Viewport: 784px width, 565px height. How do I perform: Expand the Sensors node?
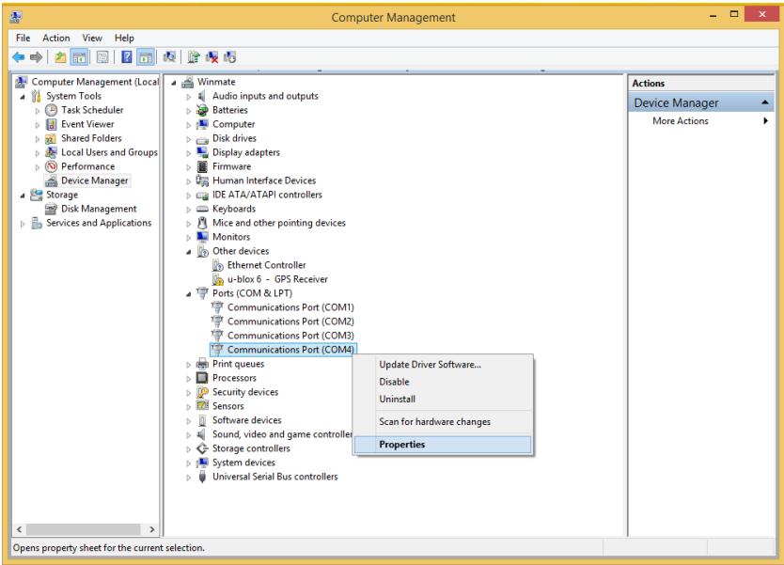click(x=189, y=407)
